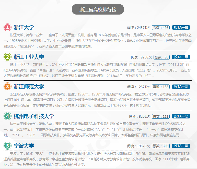Open the 浙江工业大学 title link
The width and height of the screenshot is (197, 169).
(x=29, y=57)
